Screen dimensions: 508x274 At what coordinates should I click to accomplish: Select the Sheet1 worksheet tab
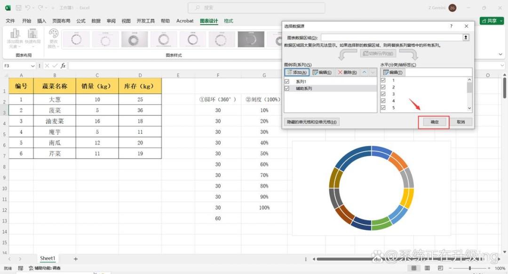(x=48, y=259)
